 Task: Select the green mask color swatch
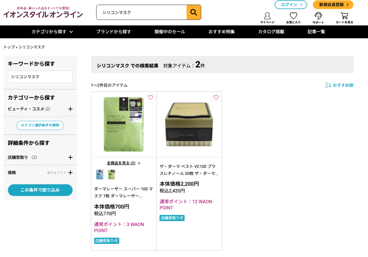point(111,174)
